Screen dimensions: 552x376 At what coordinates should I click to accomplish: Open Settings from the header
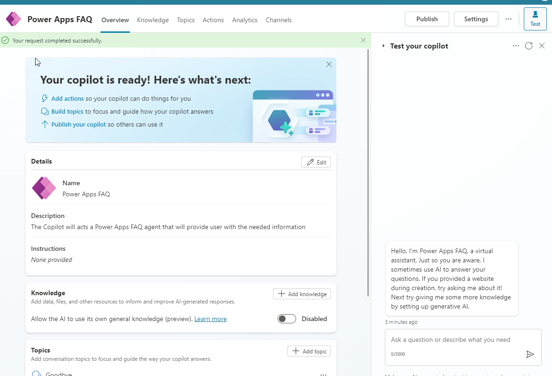(x=476, y=19)
